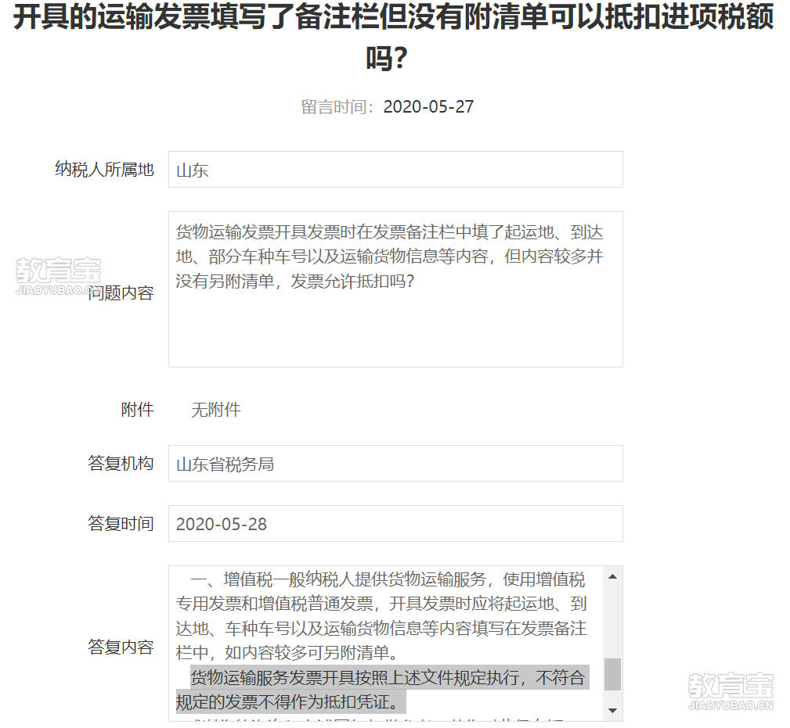Click the scroll-down arrow of 答复内容 box

click(x=612, y=710)
